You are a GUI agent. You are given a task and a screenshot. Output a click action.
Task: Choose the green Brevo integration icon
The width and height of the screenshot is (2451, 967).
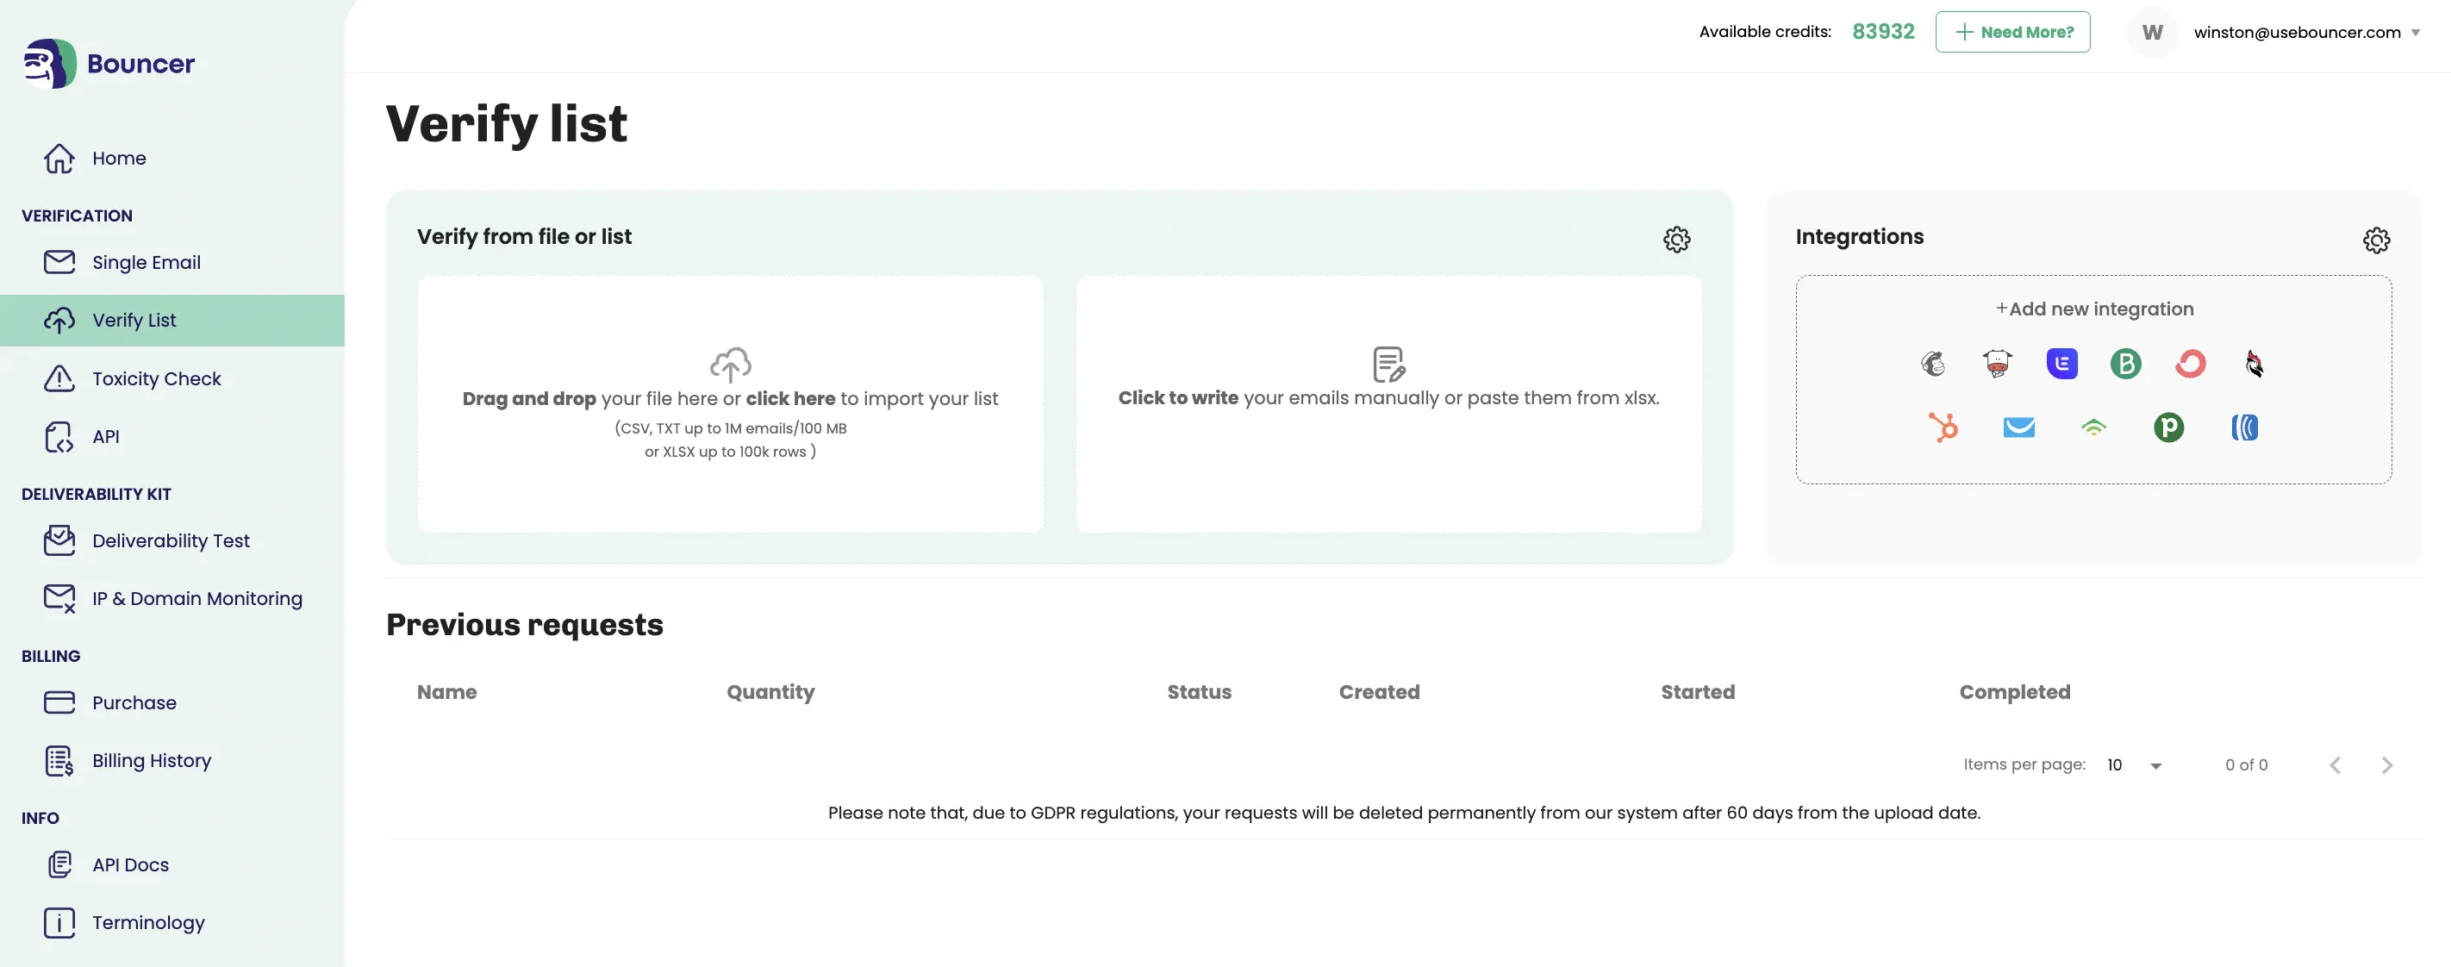[2125, 364]
